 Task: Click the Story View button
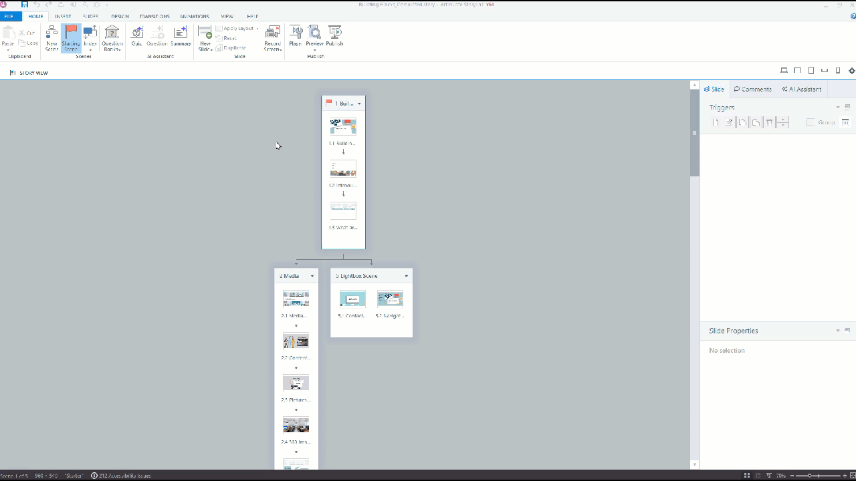[29, 73]
